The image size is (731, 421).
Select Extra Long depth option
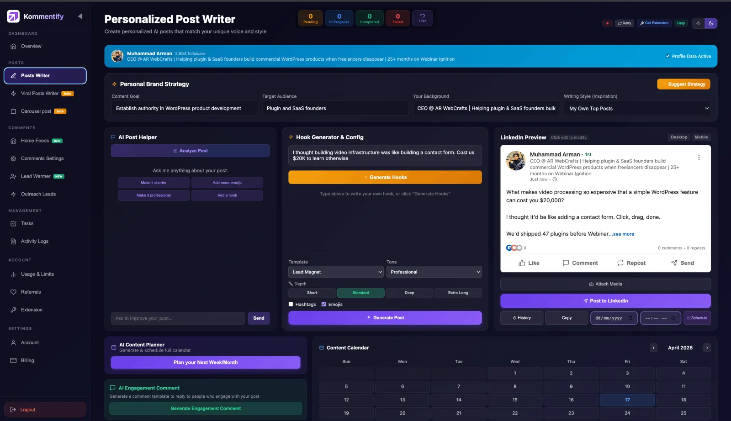pos(458,293)
